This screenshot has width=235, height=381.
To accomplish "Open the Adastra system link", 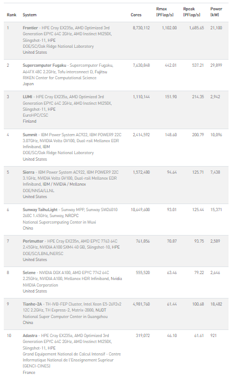I will coord(30,335).
